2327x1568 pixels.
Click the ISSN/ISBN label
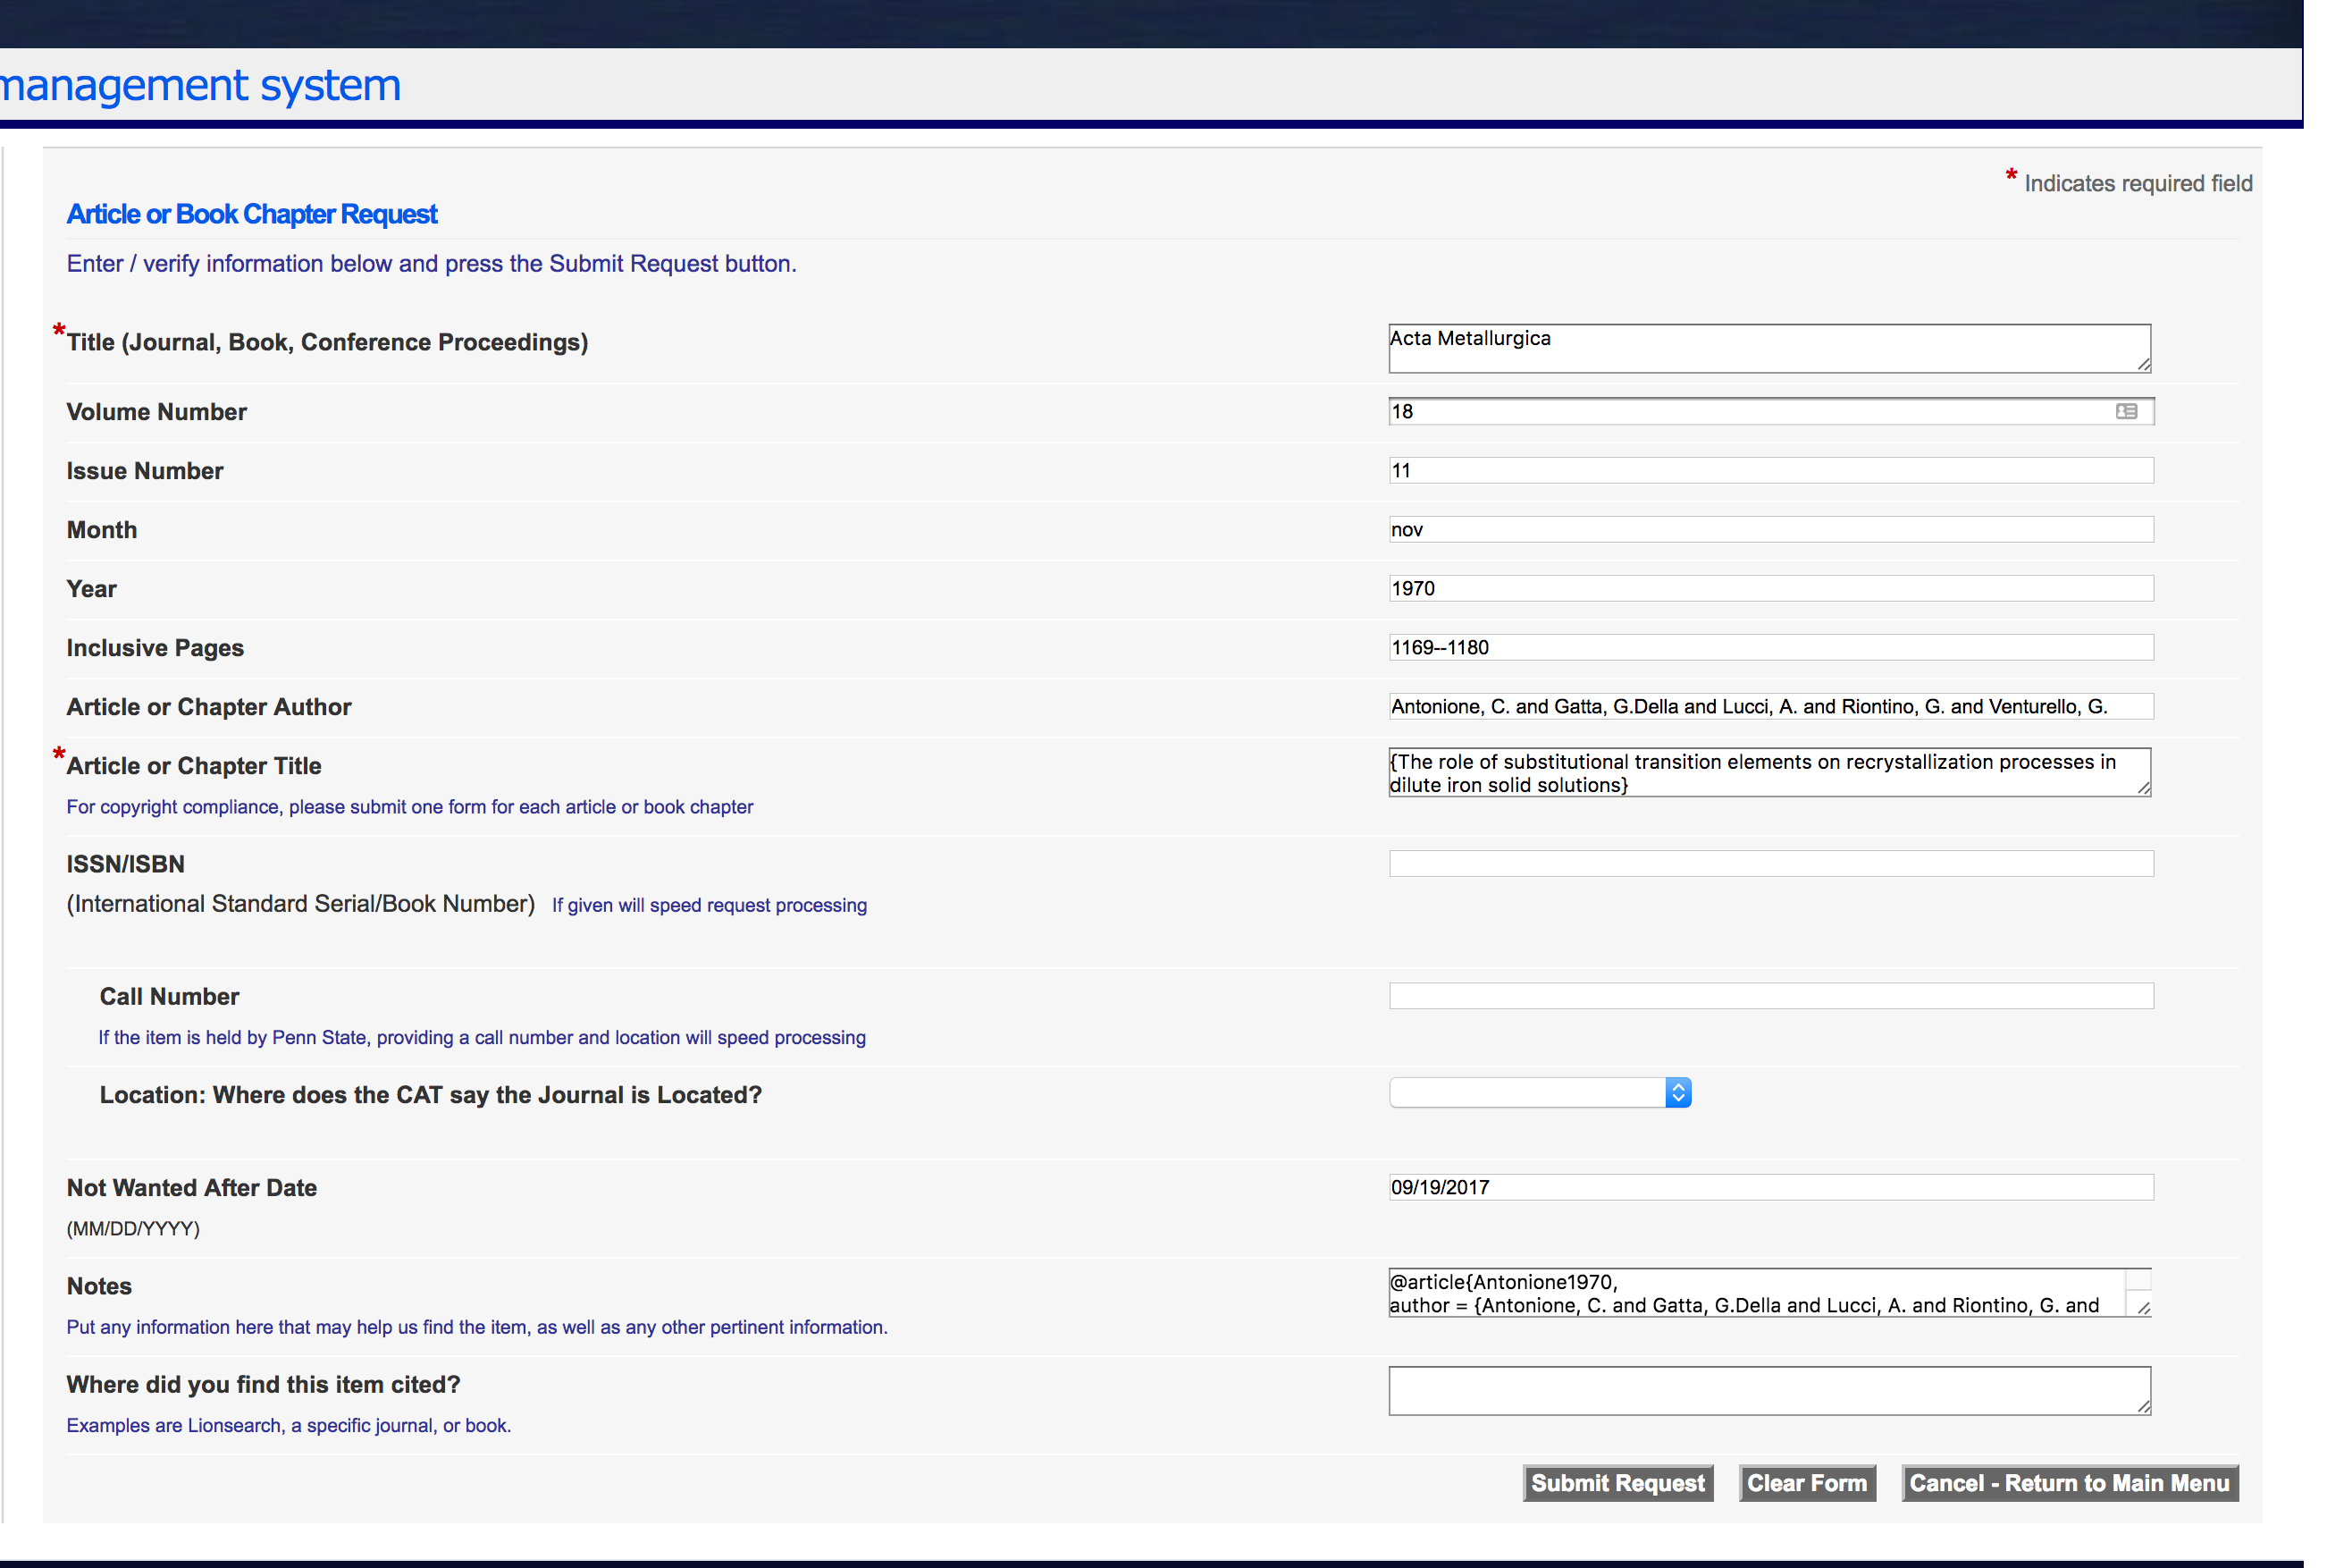[x=125, y=864]
